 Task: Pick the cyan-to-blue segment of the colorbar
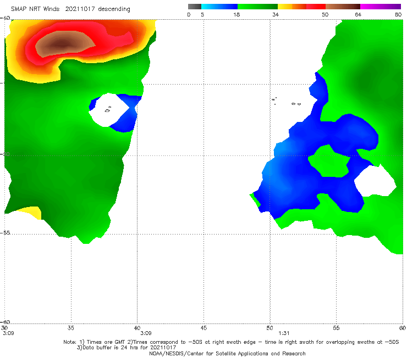(x=219, y=7)
